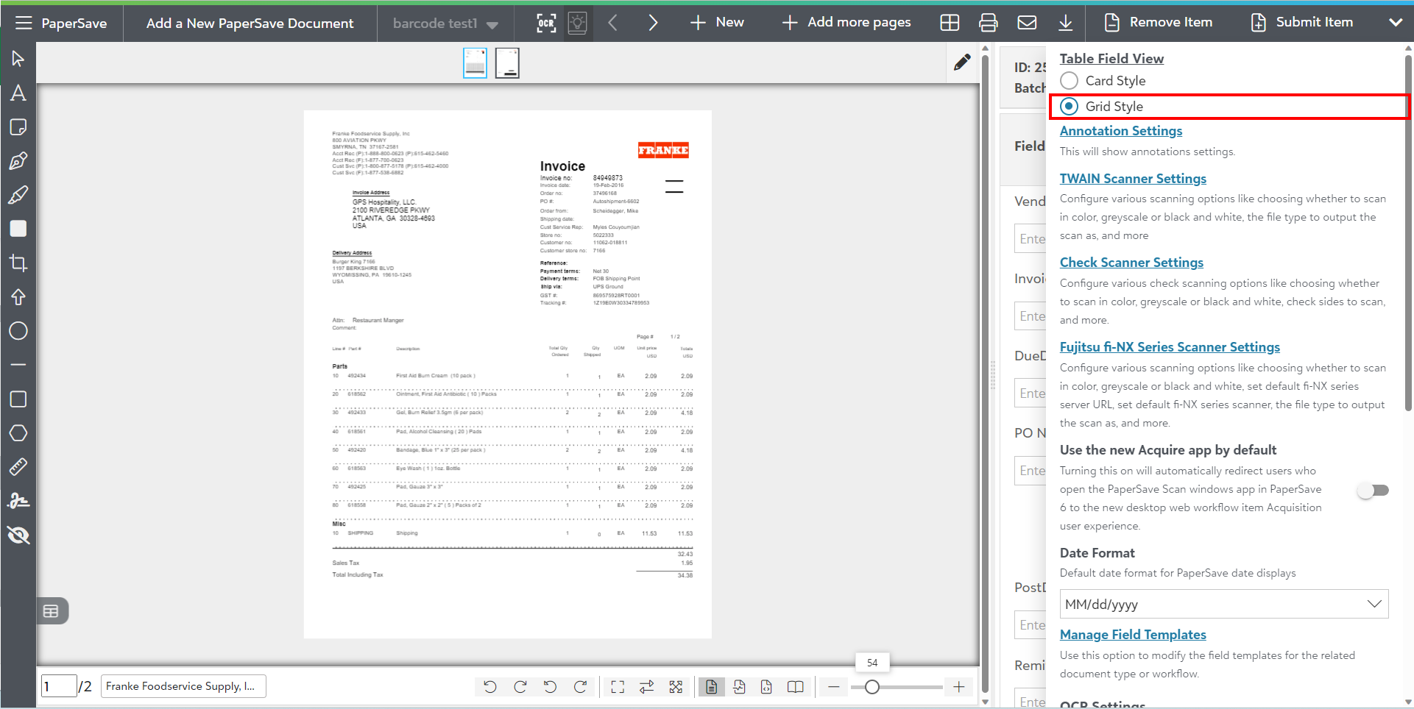
Task: Click the download arrow icon
Action: [1065, 23]
